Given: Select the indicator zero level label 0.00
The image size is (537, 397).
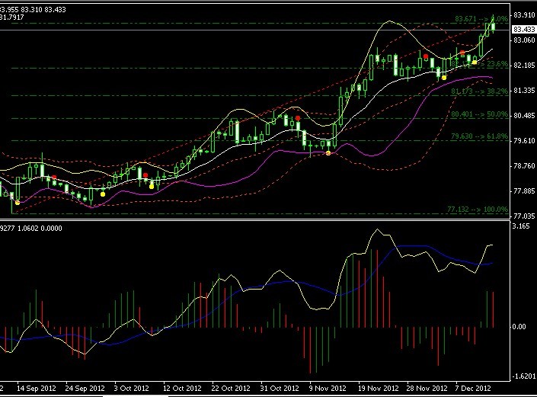Looking at the screenshot, I should pos(519,326).
